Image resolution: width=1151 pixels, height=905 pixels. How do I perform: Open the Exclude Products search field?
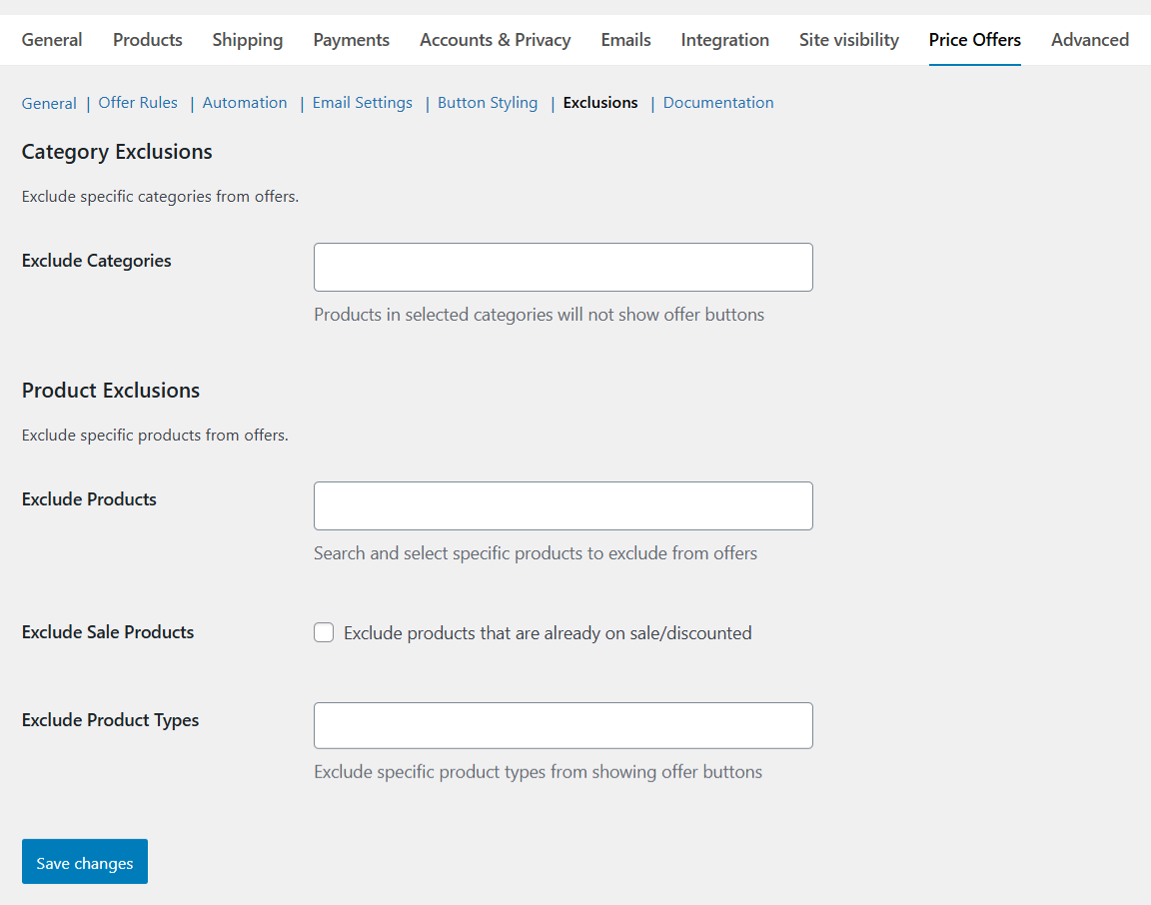click(564, 506)
